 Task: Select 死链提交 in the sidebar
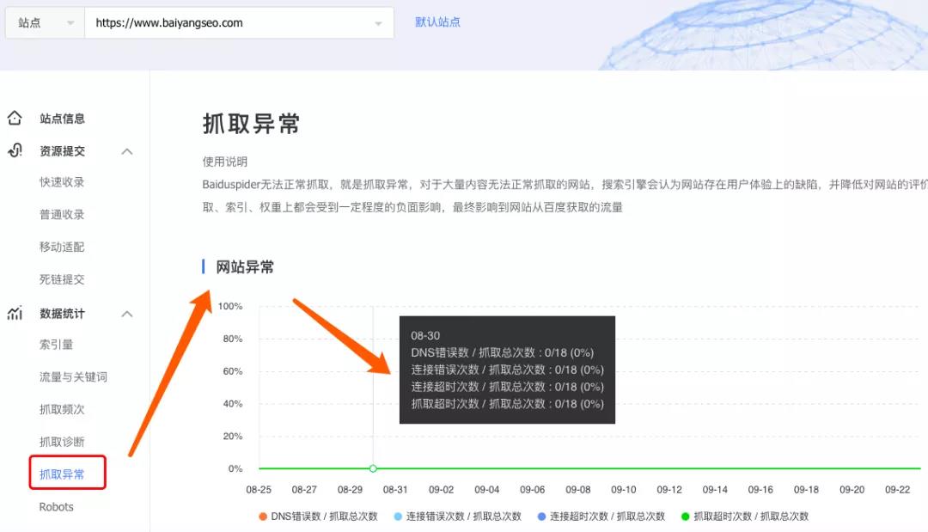(x=62, y=280)
